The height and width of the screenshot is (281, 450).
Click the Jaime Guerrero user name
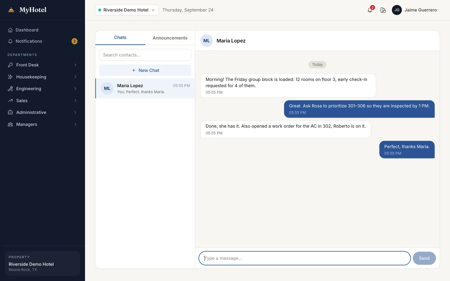(420, 10)
